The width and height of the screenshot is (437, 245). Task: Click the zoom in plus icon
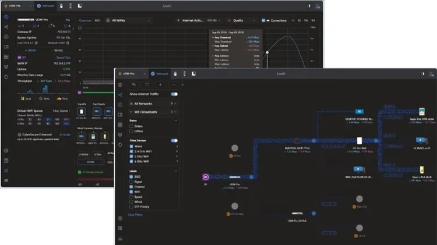click(x=160, y=84)
